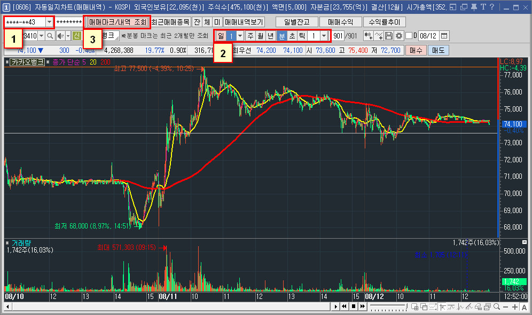Screen dimensions: 532x315
Task: Enable the checkbox beside the 08/12 date field
Action: tap(409, 36)
